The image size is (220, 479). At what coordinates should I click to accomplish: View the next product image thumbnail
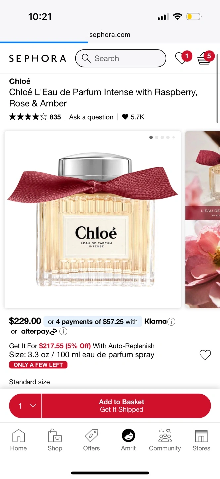pos(202,220)
